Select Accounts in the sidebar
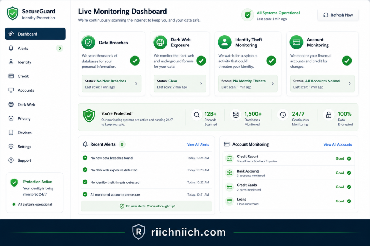This screenshot has width=370, height=246. pyautogui.click(x=35, y=90)
